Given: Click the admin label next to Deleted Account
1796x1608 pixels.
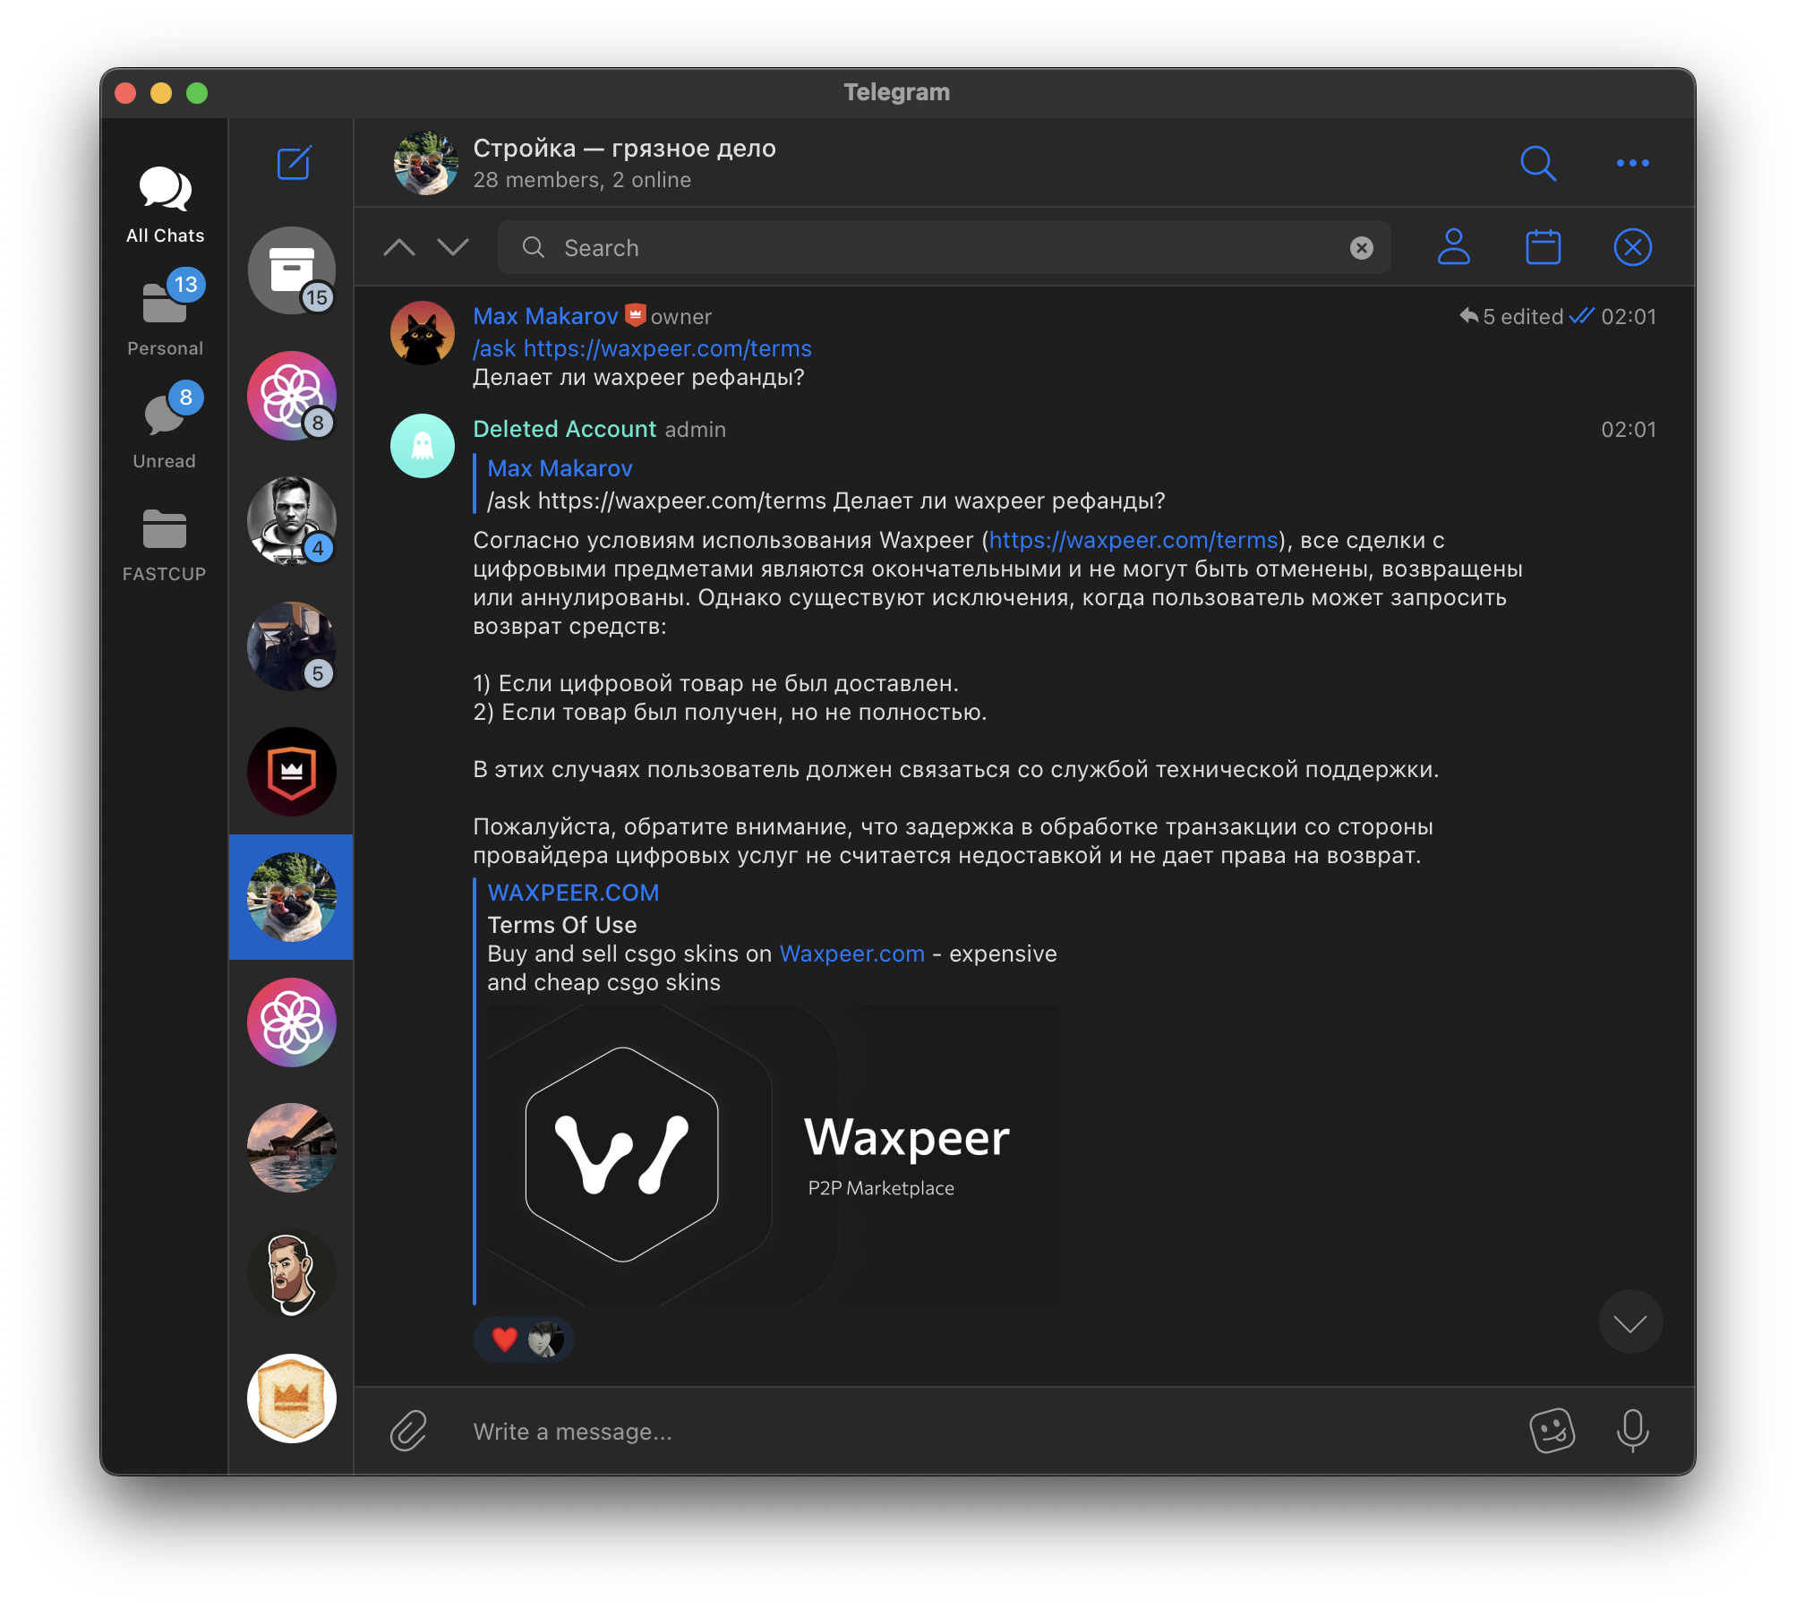Looking at the screenshot, I should pyautogui.click(x=695, y=429).
